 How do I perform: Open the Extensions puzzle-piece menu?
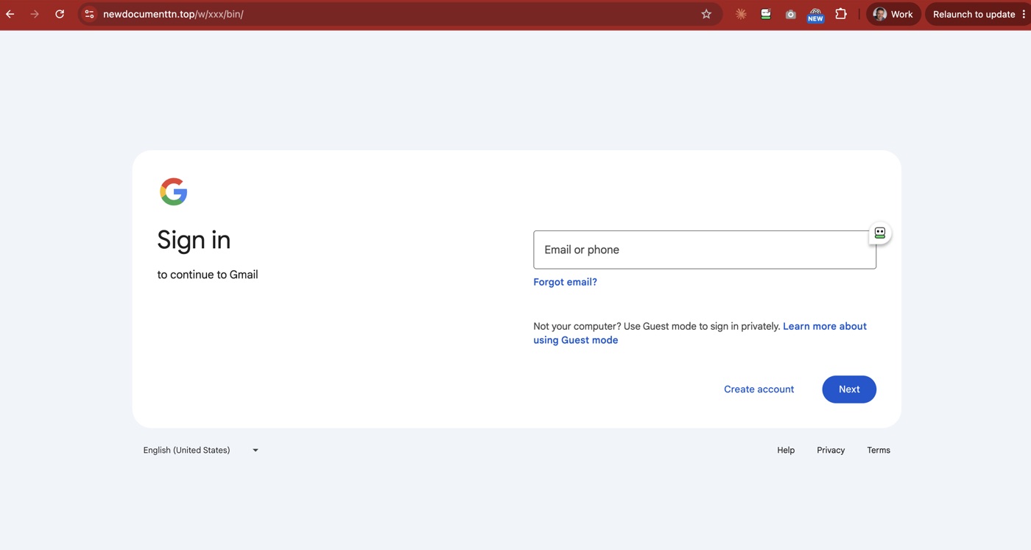840,14
